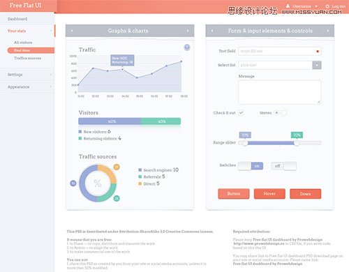Select Traffics sources submenu item
The image size is (349, 272).
(27, 58)
